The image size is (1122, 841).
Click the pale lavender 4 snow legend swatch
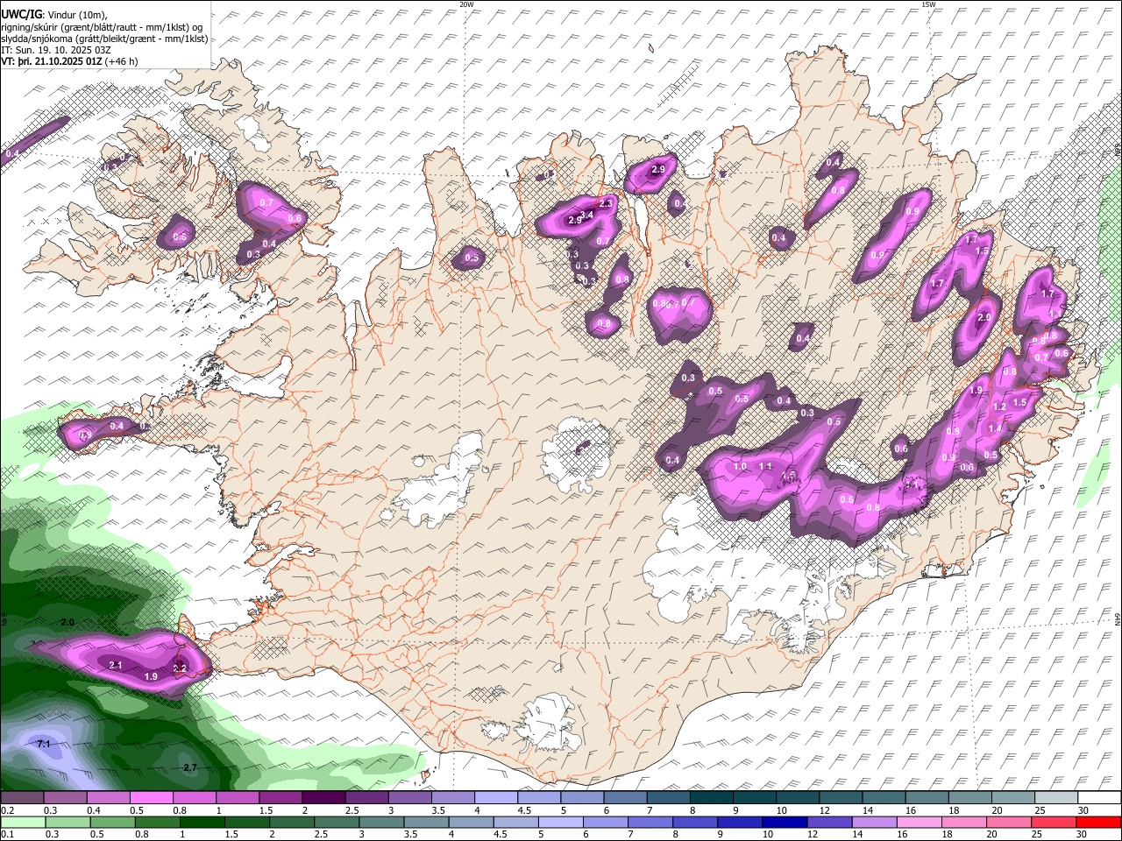pos(496,798)
